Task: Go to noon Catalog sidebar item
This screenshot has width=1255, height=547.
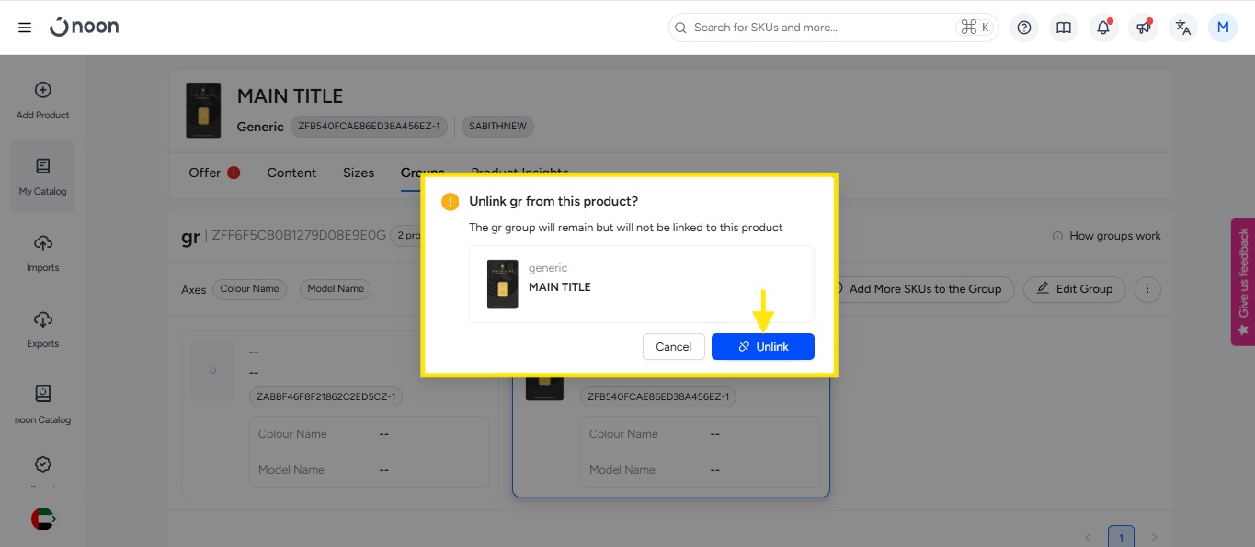Action: pyautogui.click(x=42, y=405)
